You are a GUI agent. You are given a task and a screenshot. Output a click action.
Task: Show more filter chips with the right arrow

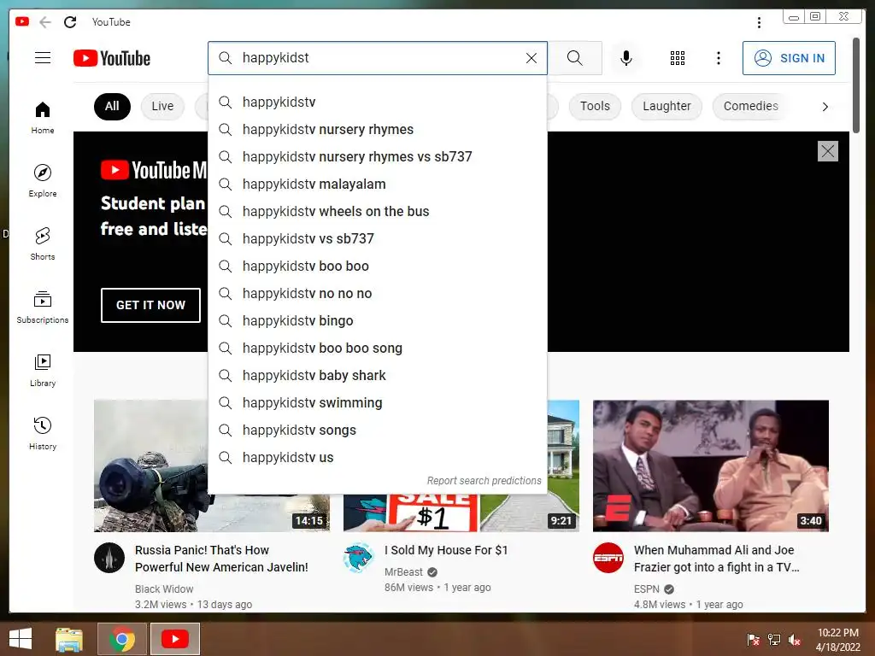pyautogui.click(x=825, y=107)
